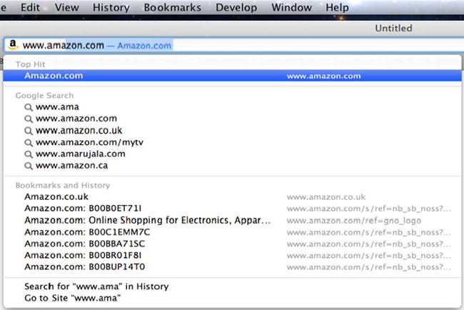Open the Window menu

point(291,7)
